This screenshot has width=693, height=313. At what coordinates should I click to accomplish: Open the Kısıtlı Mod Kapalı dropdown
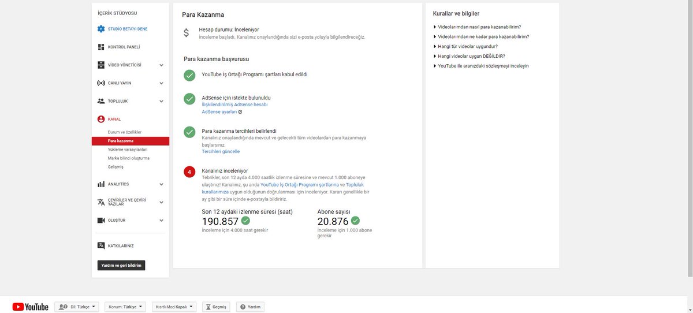coord(174,307)
